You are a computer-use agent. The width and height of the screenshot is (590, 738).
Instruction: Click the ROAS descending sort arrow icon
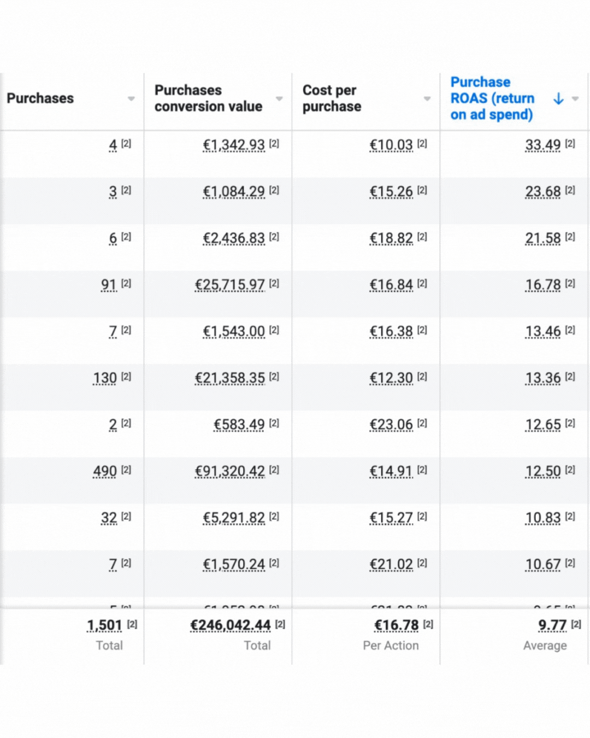(x=558, y=98)
